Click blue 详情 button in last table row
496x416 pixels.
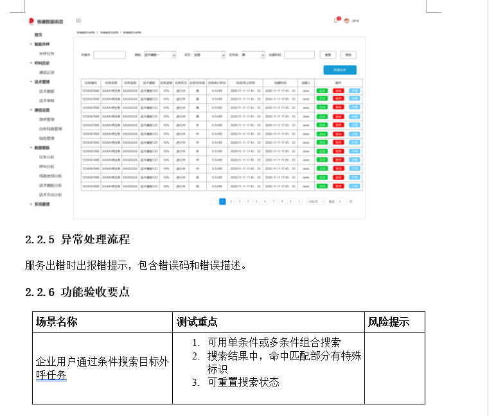coord(354,186)
